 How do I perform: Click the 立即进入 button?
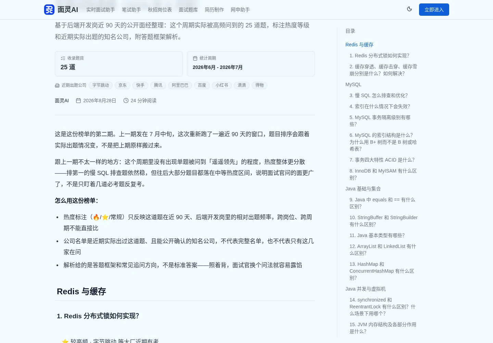(434, 10)
